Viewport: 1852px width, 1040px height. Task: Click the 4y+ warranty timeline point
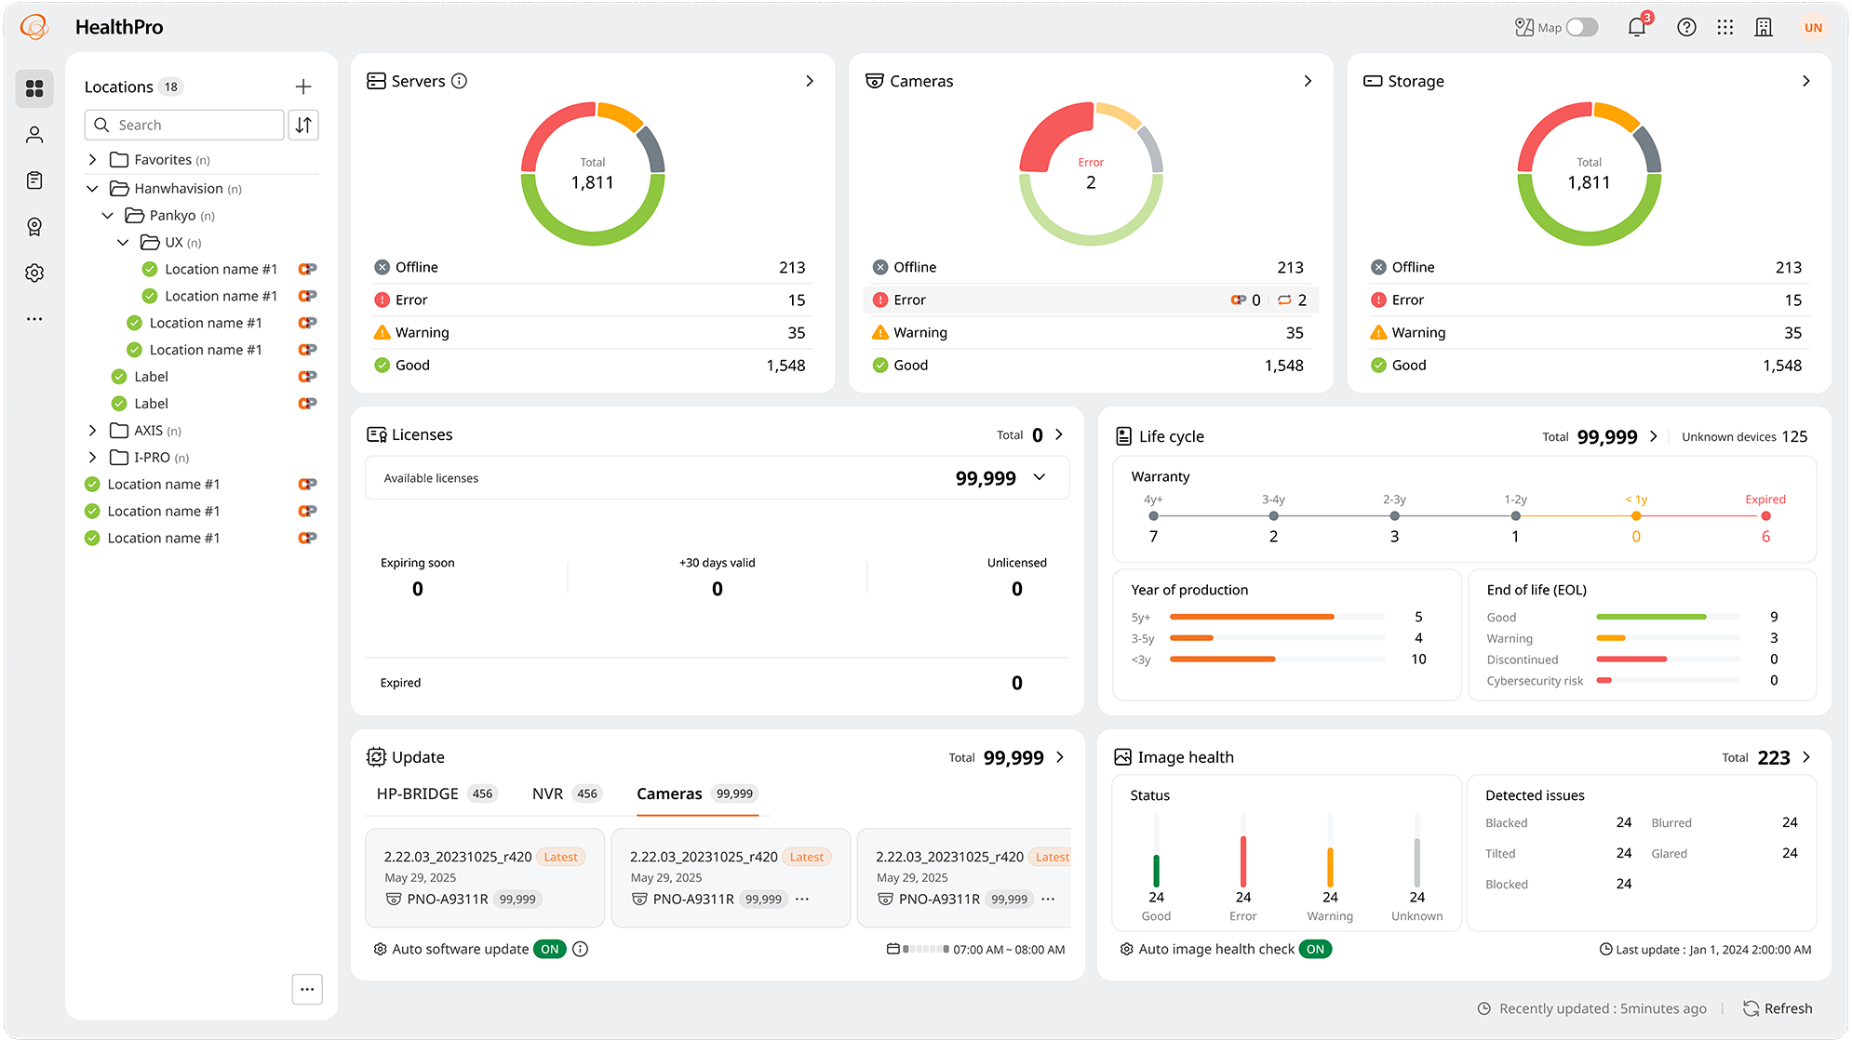point(1154,515)
